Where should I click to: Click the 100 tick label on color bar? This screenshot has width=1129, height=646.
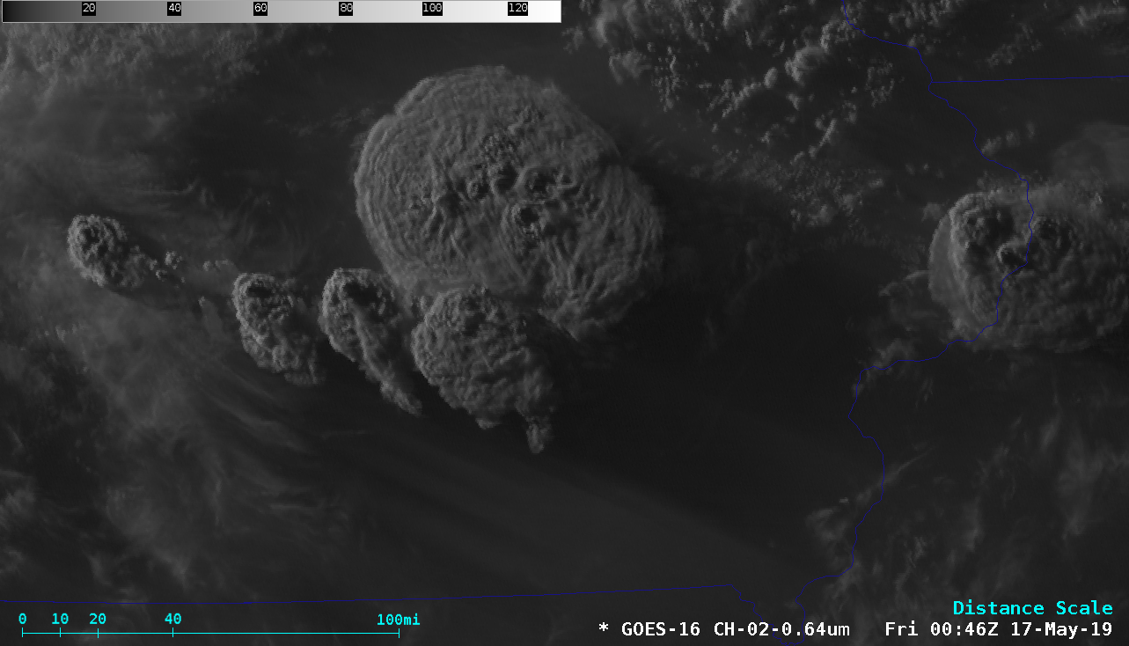tap(432, 8)
